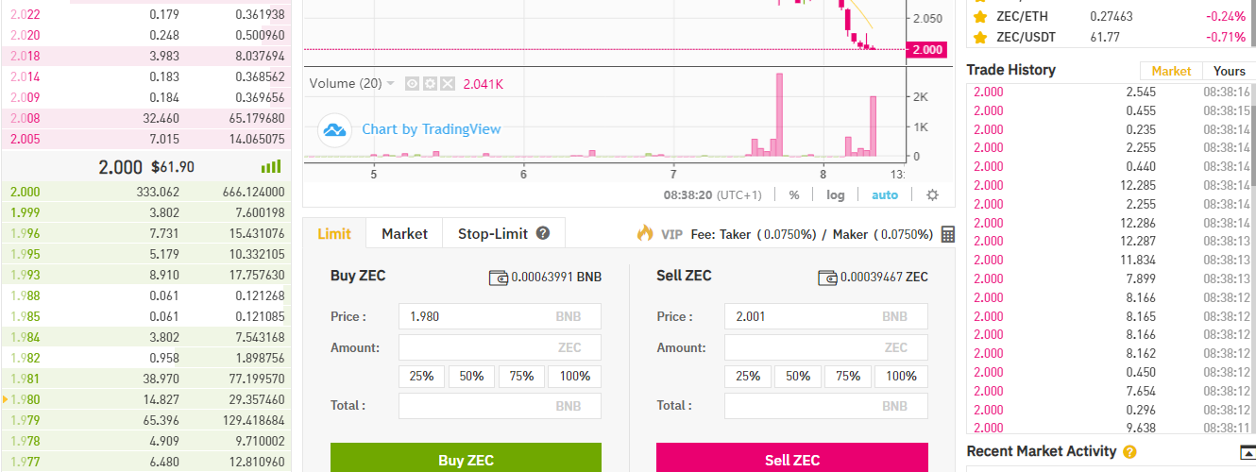
Task: Select 50% of balance for buy amount
Action: coord(471,376)
